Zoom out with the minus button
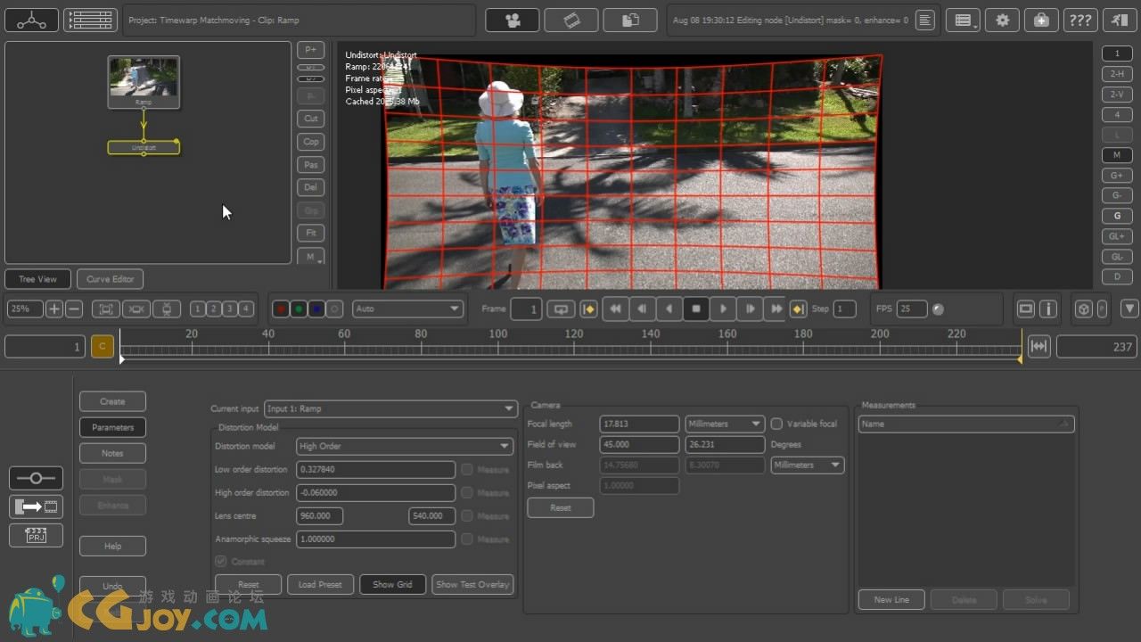 pyautogui.click(x=75, y=309)
